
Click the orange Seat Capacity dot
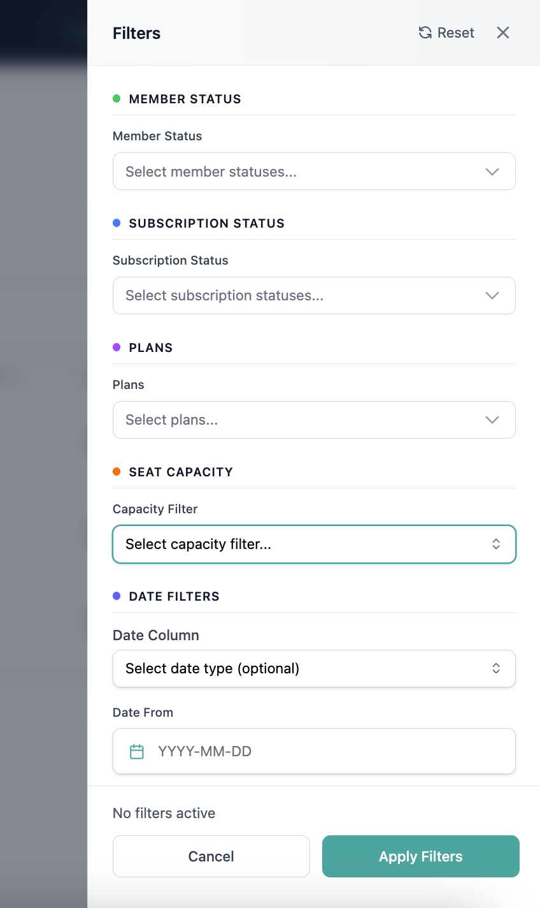pyautogui.click(x=117, y=472)
